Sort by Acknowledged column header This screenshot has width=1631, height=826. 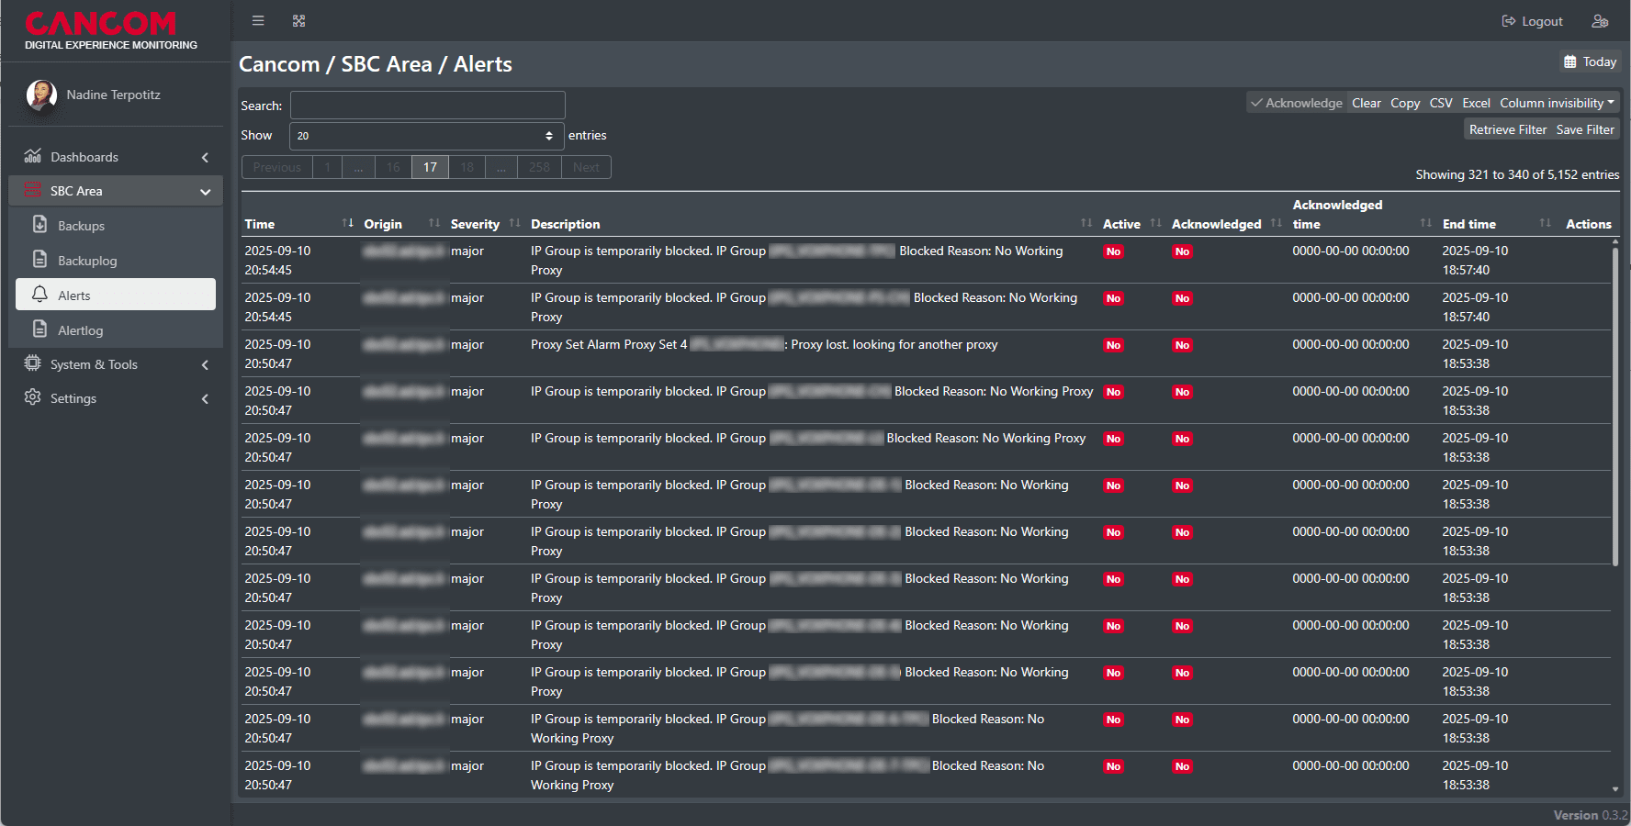(x=1227, y=224)
